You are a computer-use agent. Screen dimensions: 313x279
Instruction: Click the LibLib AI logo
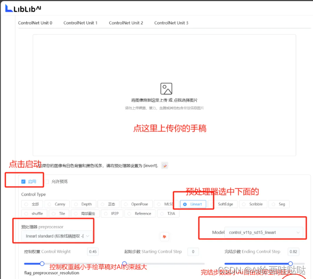[x=23, y=8]
